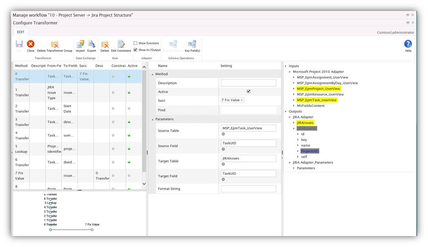Select row '5 Lookup' in the method table
This screenshot has width=428, height=247.
click(x=77, y=149)
